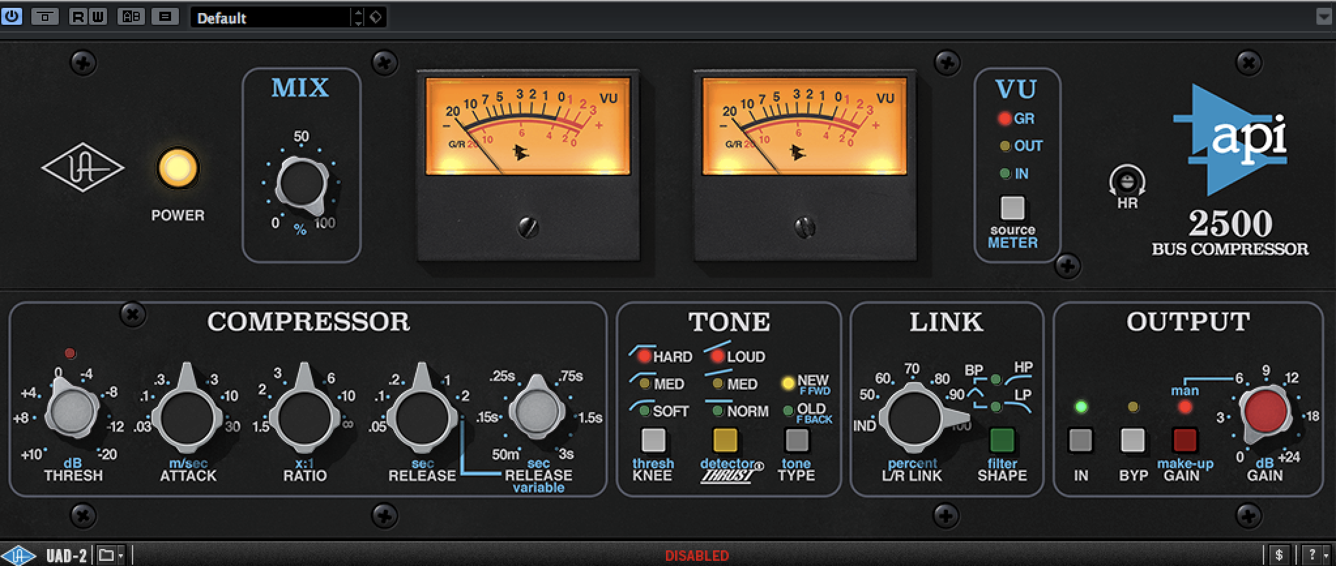Screen dimensions: 1336x566
Task: Toggle the red make-up GAIN button
Action: tap(1185, 440)
